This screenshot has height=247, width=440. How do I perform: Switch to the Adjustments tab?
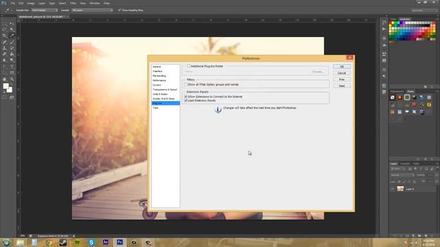point(397,91)
